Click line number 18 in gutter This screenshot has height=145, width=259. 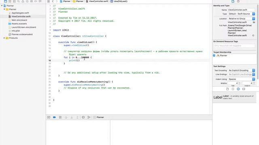49,60
